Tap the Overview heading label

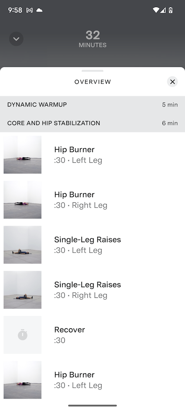click(93, 82)
